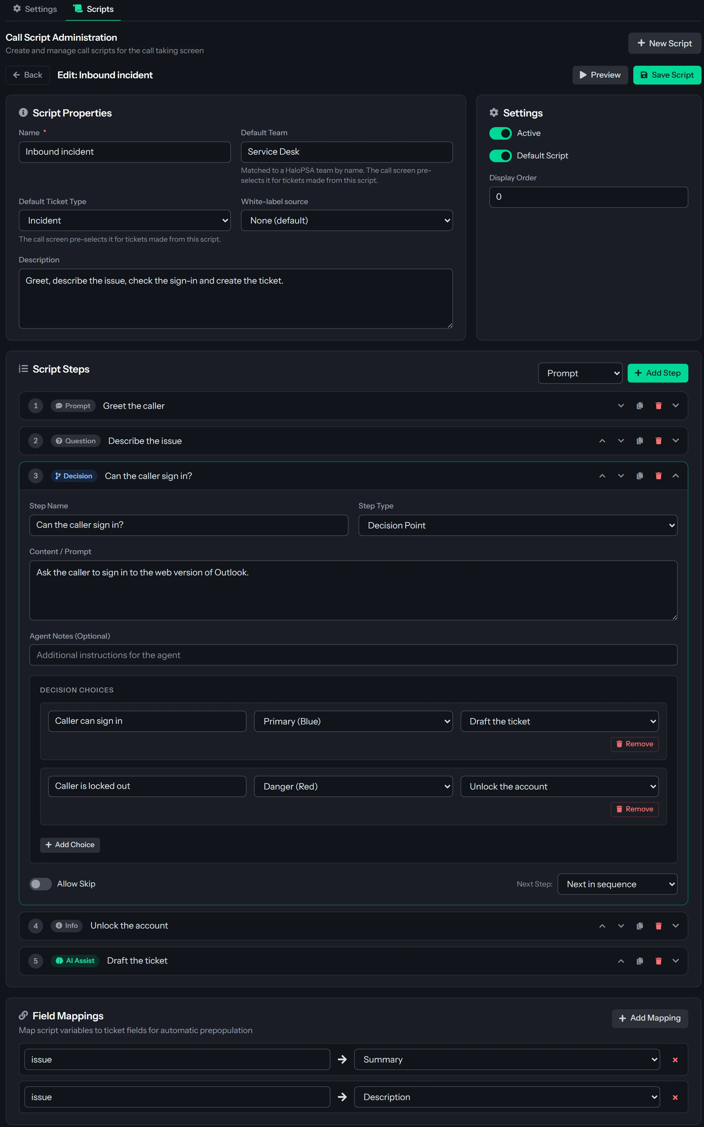
Task: Open the White-label source dropdown
Action: [347, 220]
